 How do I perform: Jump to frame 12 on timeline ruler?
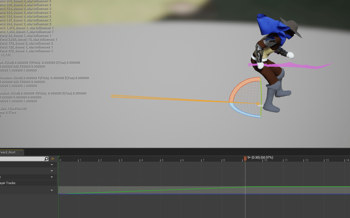coord(306,160)
